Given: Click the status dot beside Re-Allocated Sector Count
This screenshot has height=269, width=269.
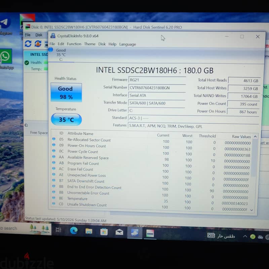Looking at the screenshot, I should pos(54,139).
